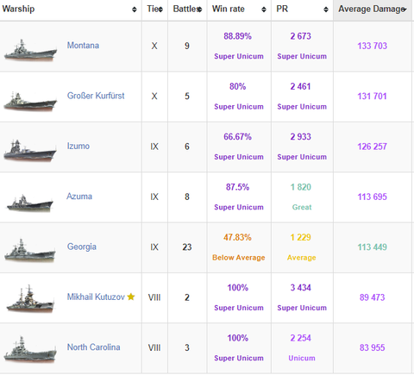
Task: Click the North Carolina ship thumbnail
Action: 30,350
